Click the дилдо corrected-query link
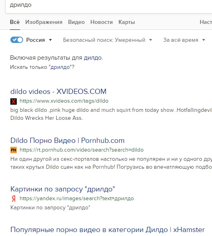 [x=93, y=58]
